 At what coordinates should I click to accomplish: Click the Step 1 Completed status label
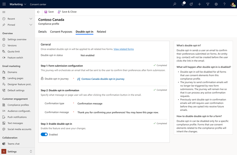coord(160,65)
